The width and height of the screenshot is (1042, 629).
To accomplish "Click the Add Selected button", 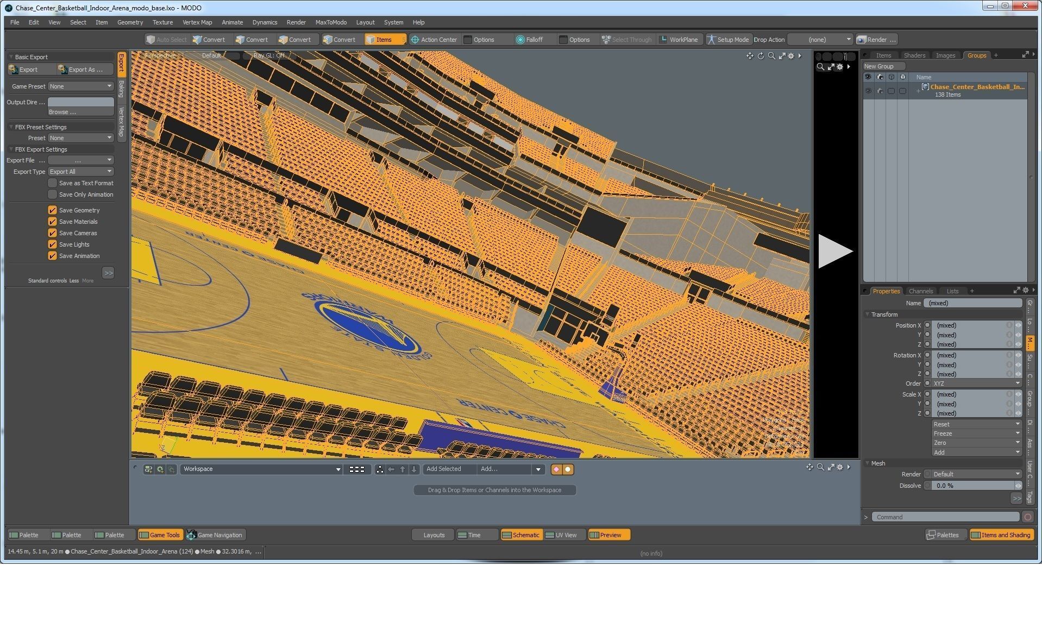I will click(x=449, y=469).
